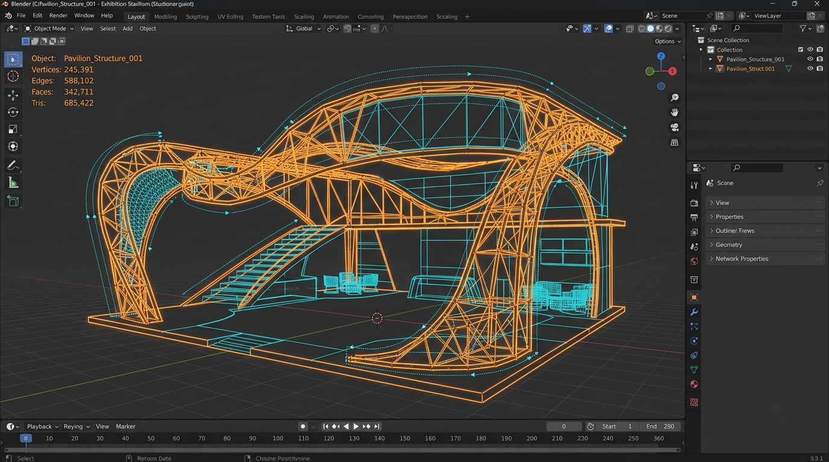Expand the Network Properties panel

coord(765,259)
